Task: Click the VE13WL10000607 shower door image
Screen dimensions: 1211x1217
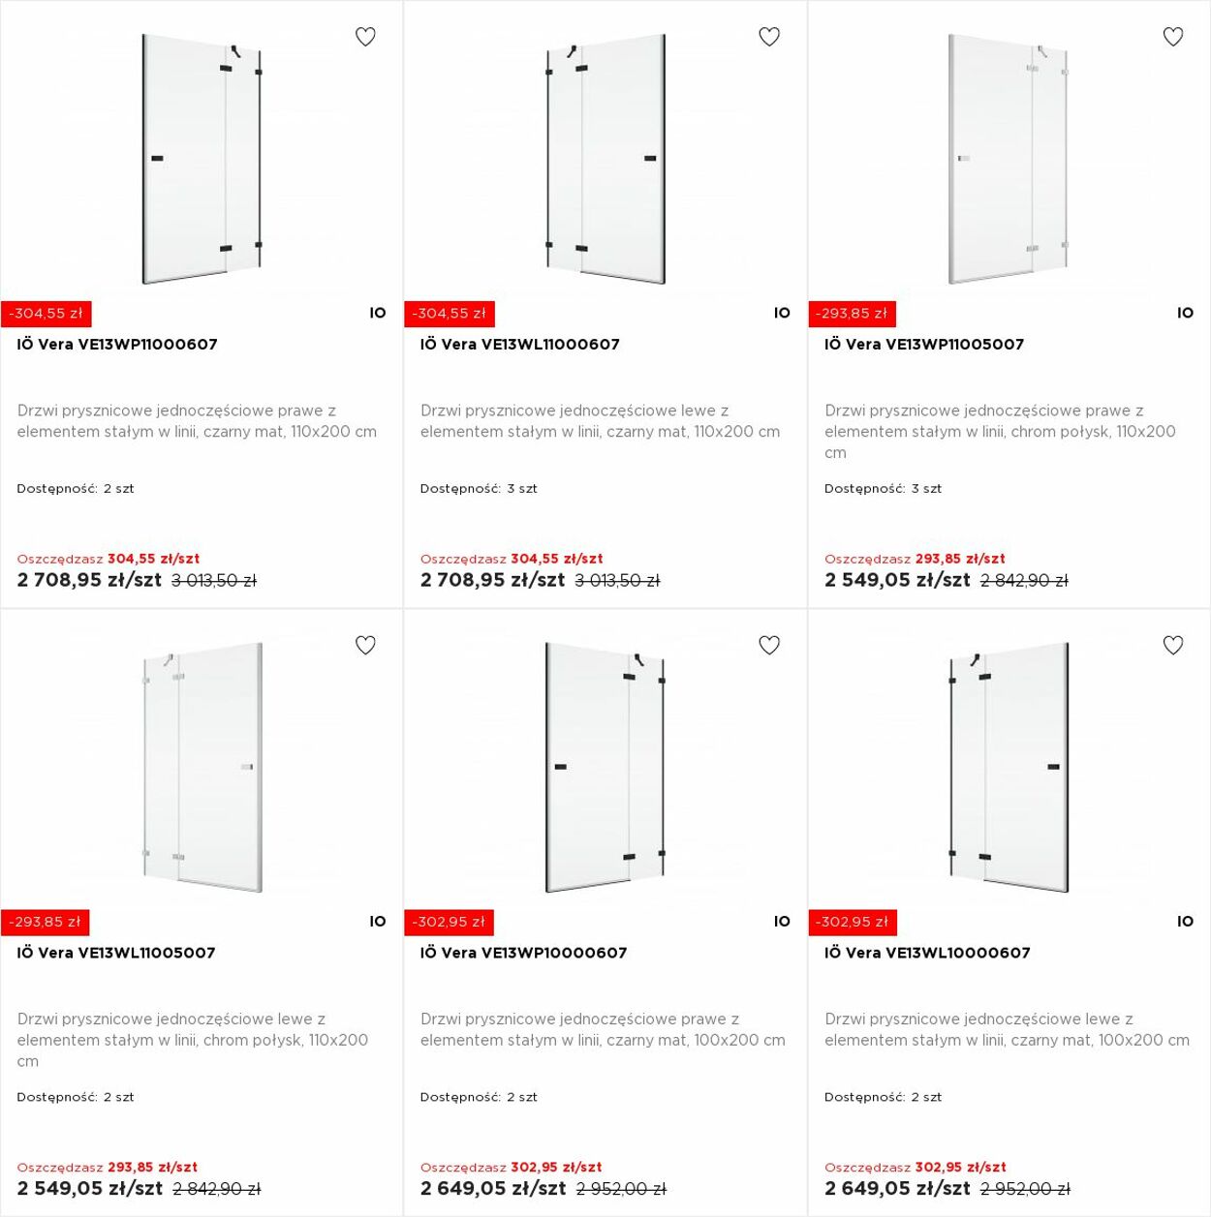Action: click(x=1009, y=767)
